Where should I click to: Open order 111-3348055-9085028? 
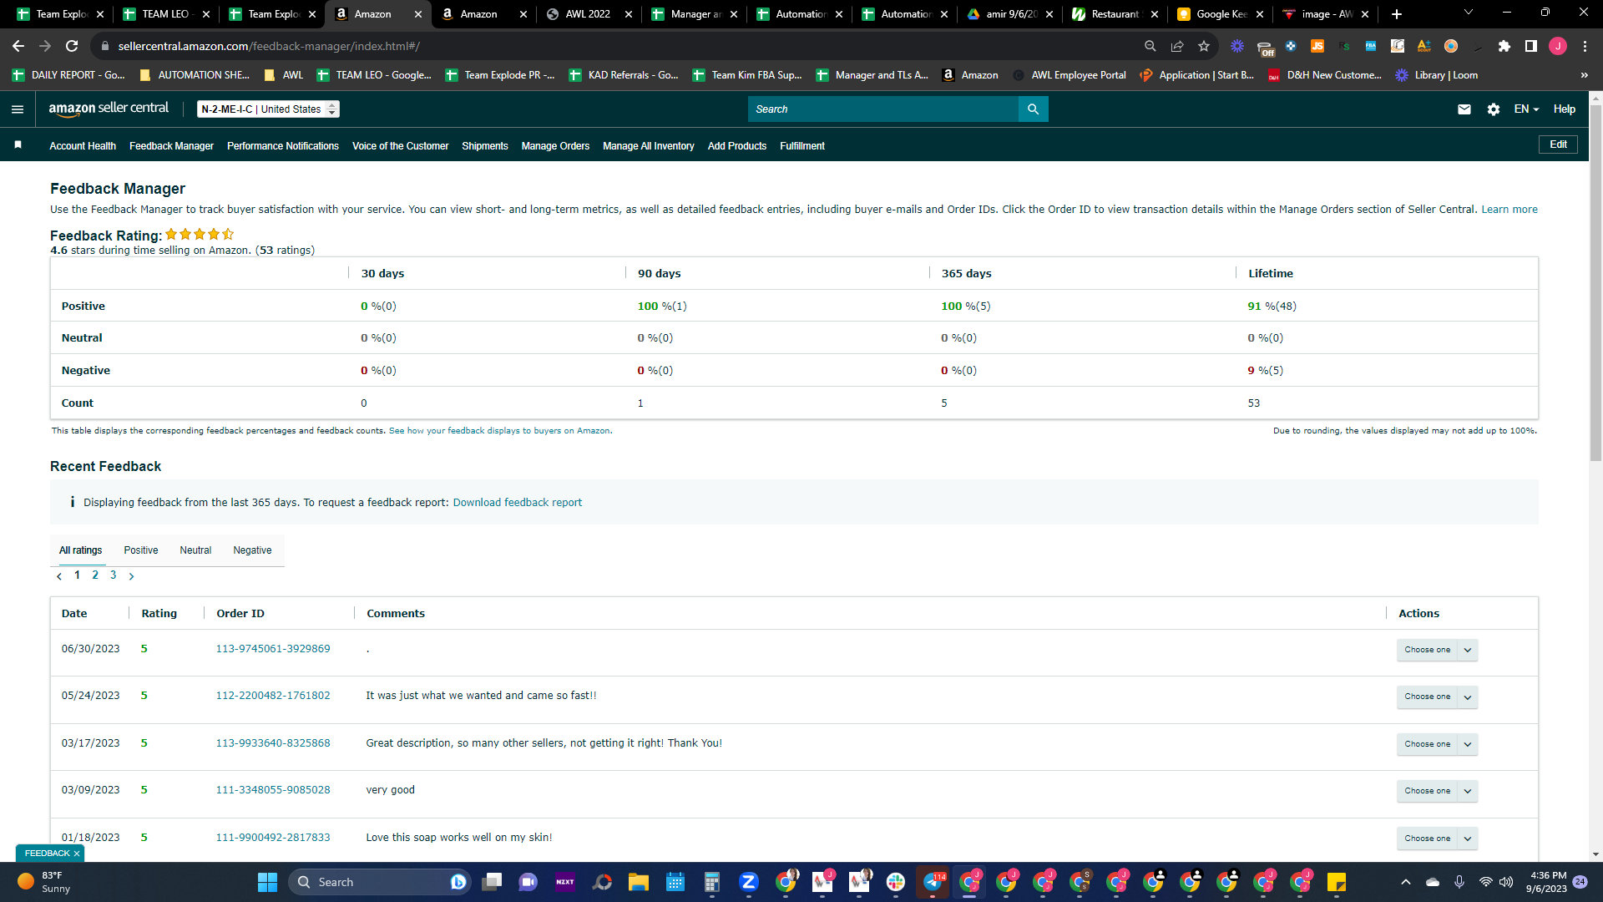click(x=273, y=790)
